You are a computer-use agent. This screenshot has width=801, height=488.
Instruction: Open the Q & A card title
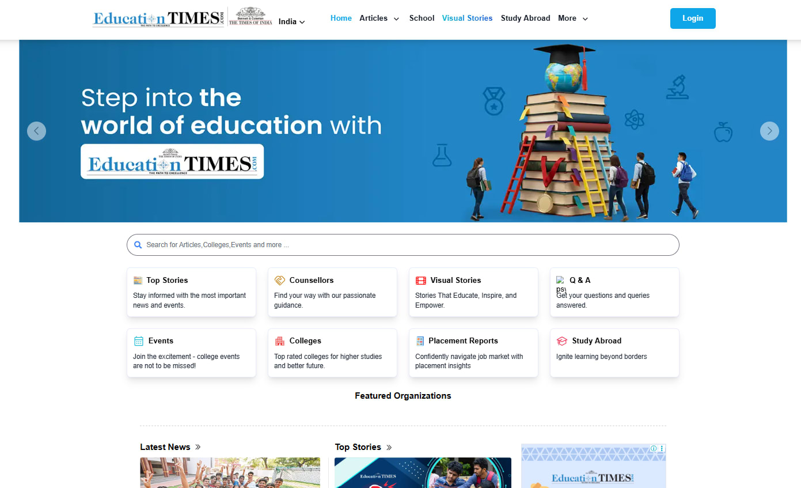[580, 281]
